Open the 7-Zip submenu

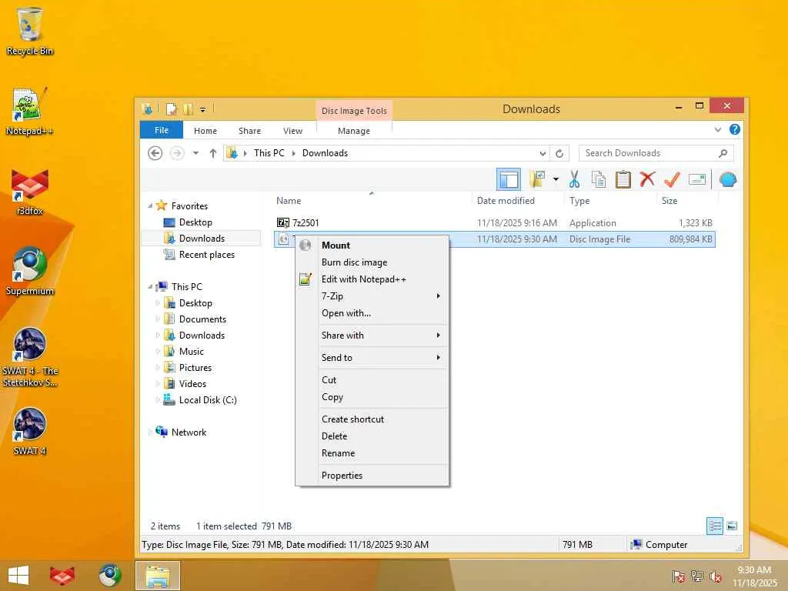tap(372, 296)
